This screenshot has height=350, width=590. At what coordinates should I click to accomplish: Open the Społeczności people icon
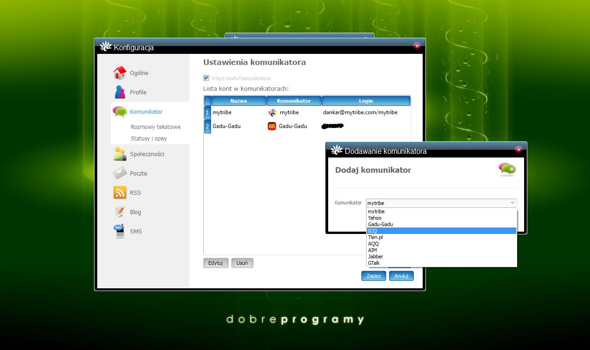click(x=120, y=154)
